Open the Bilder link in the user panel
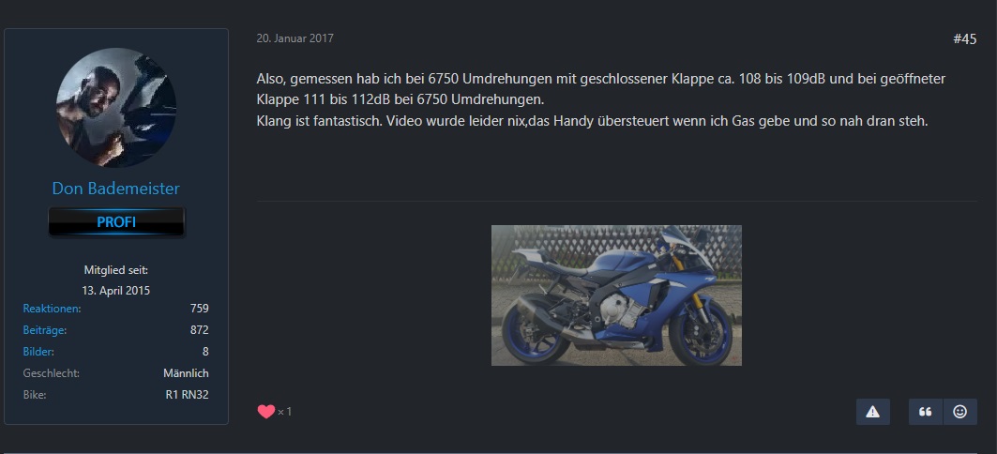The height and width of the screenshot is (454, 997). [38, 352]
